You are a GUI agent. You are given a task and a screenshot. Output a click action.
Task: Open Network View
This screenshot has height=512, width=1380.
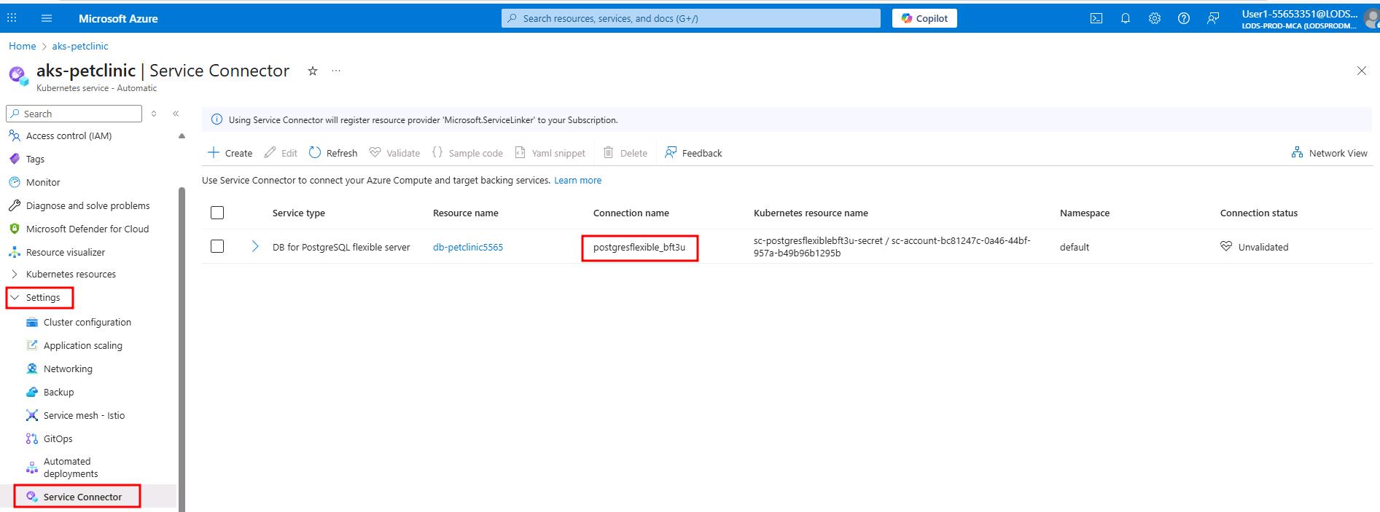1329,153
